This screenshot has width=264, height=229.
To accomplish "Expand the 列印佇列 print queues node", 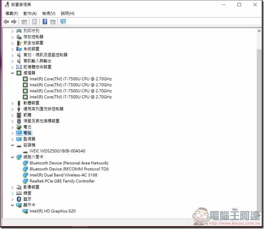I will pyautogui.click(x=12, y=31).
